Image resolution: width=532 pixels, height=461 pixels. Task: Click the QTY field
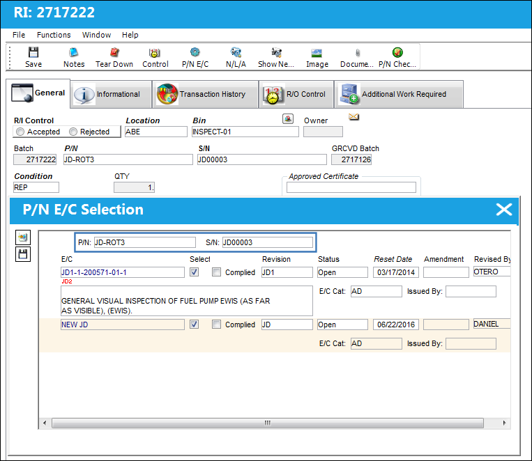point(135,187)
